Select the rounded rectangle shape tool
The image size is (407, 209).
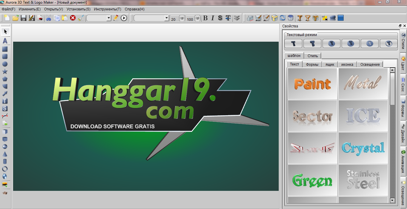click(x=5, y=57)
